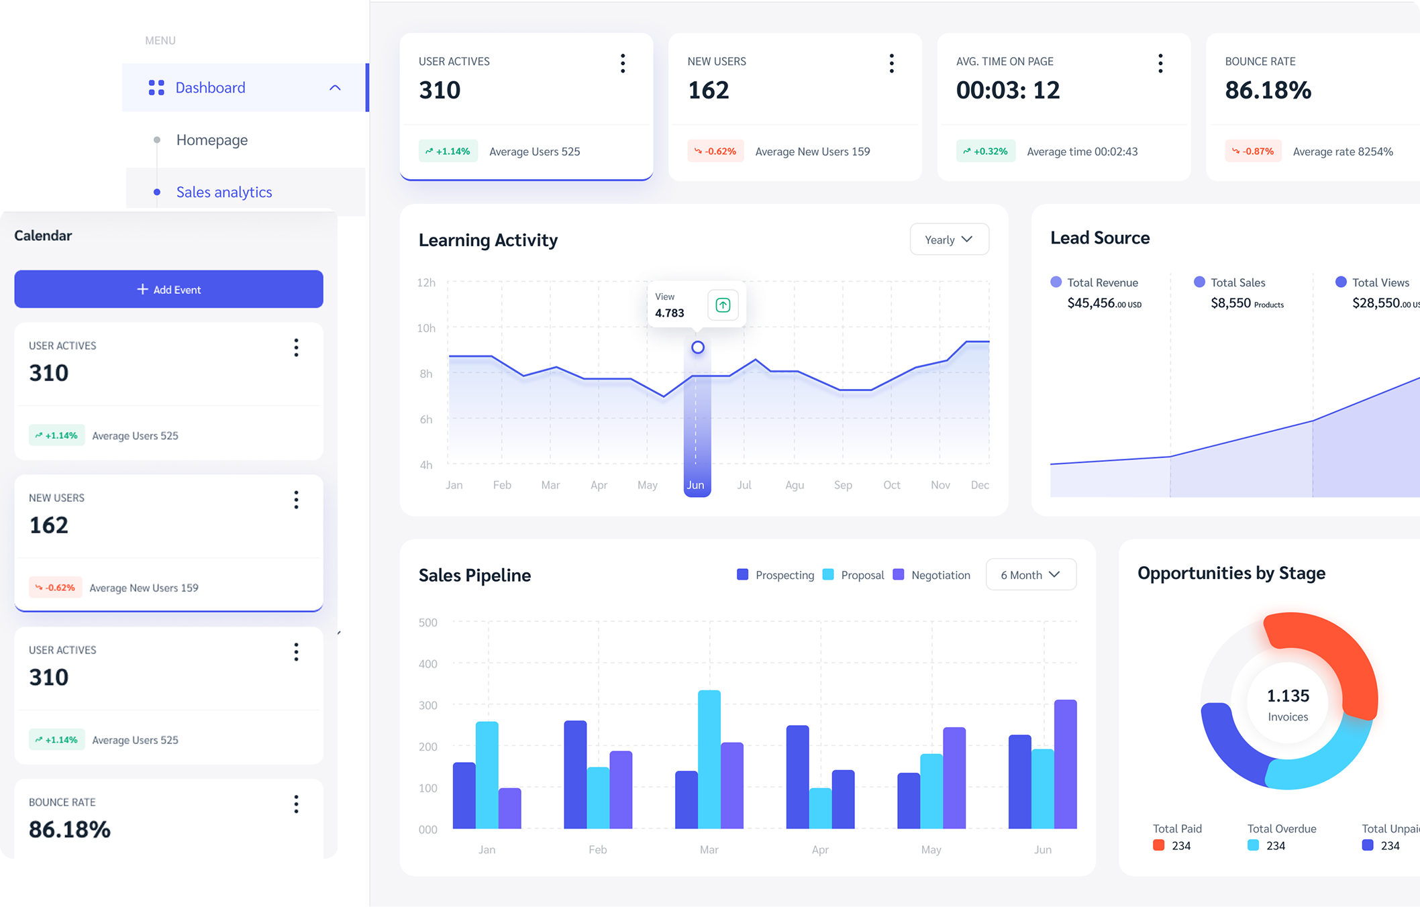Open the USER ACTIVES top card's three-dot menu
The height and width of the screenshot is (907, 1420).
(x=623, y=64)
